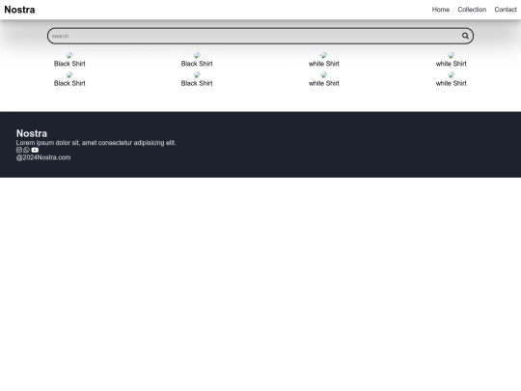521x391 pixels.
Task: Open the Contact nav link
Action: click(x=506, y=10)
